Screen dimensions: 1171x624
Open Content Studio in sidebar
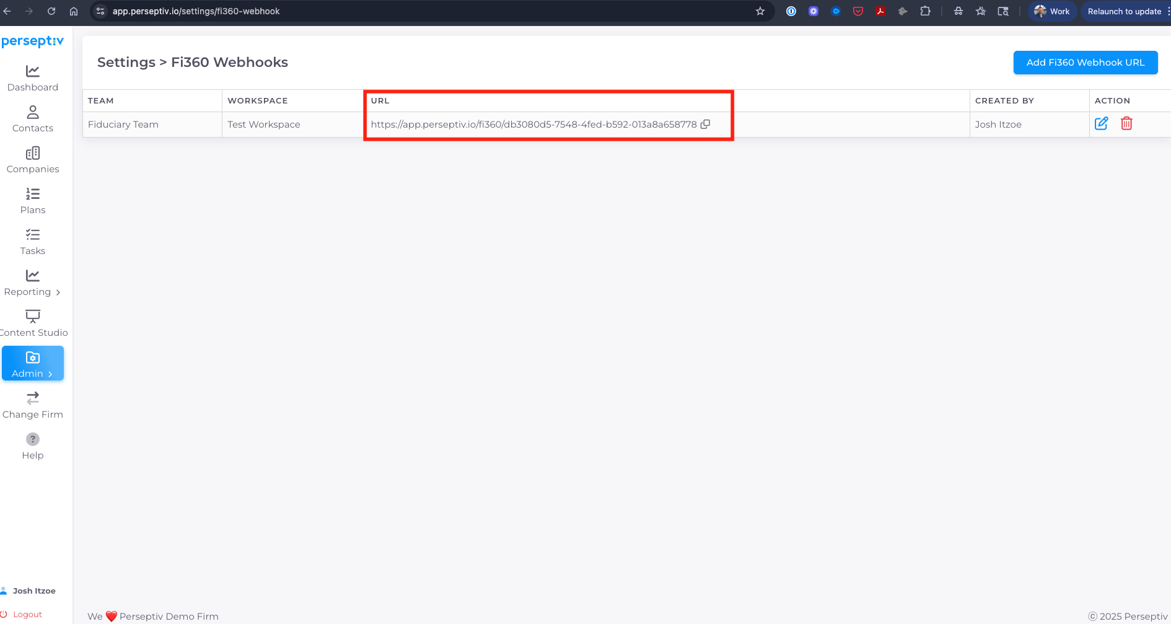pos(33,324)
